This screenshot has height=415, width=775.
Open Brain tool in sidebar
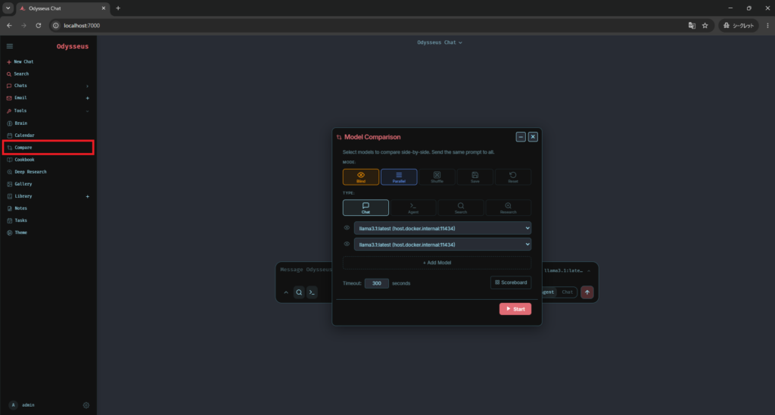(x=20, y=123)
